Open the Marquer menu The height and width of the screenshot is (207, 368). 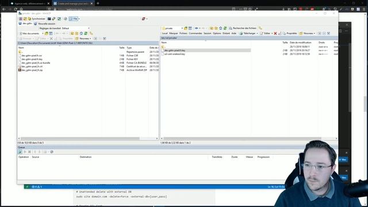(x=174, y=33)
